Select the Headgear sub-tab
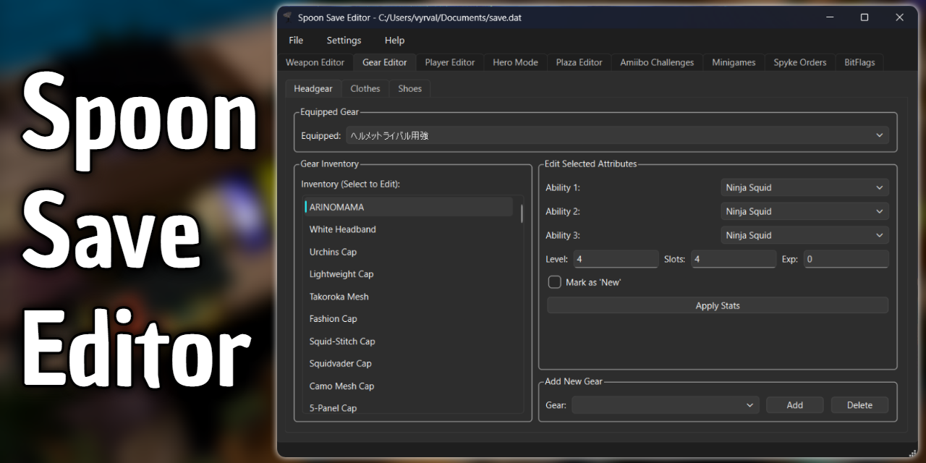 coord(313,88)
